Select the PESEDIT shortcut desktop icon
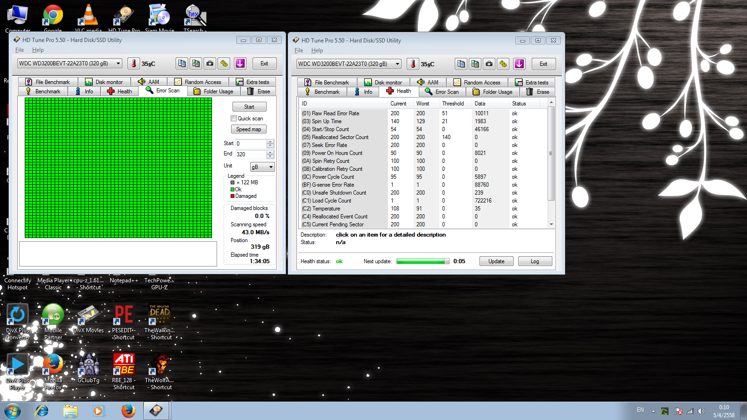 tap(124, 322)
